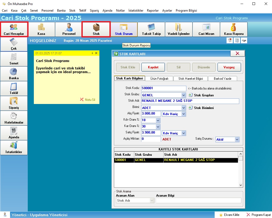The height and width of the screenshot is (218, 272).
Task: Click the scanner device icon
Action: click(244, 41)
